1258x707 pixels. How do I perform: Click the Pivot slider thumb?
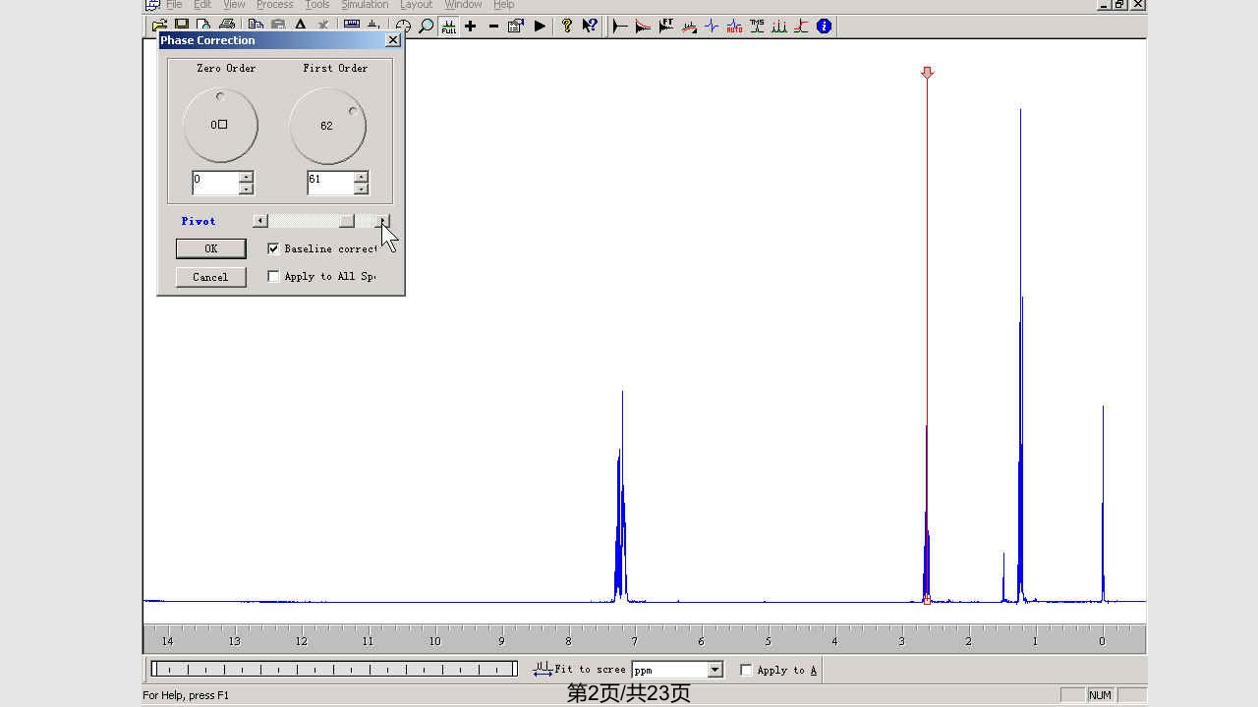346,221
